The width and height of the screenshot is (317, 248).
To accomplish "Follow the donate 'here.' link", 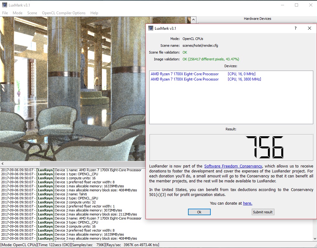I will (x=248, y=203).
